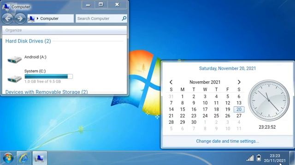This screenshot has width=295, height=165.
Task: Click 'Saturday, November 20, 2021' heading
Action: [x=227, y=68]
